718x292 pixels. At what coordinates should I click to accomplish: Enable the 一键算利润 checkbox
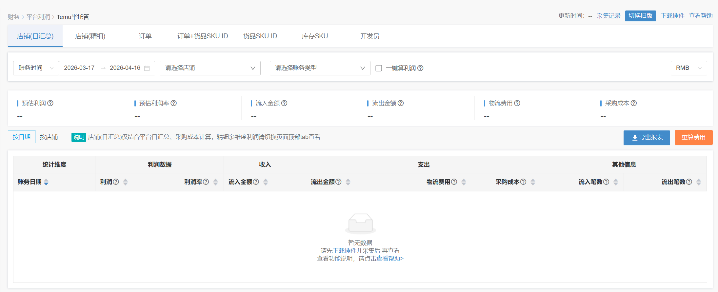[x=379, y=68]
